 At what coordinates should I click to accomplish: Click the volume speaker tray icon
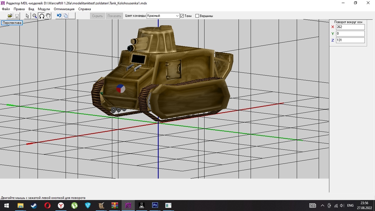[342, 205]
